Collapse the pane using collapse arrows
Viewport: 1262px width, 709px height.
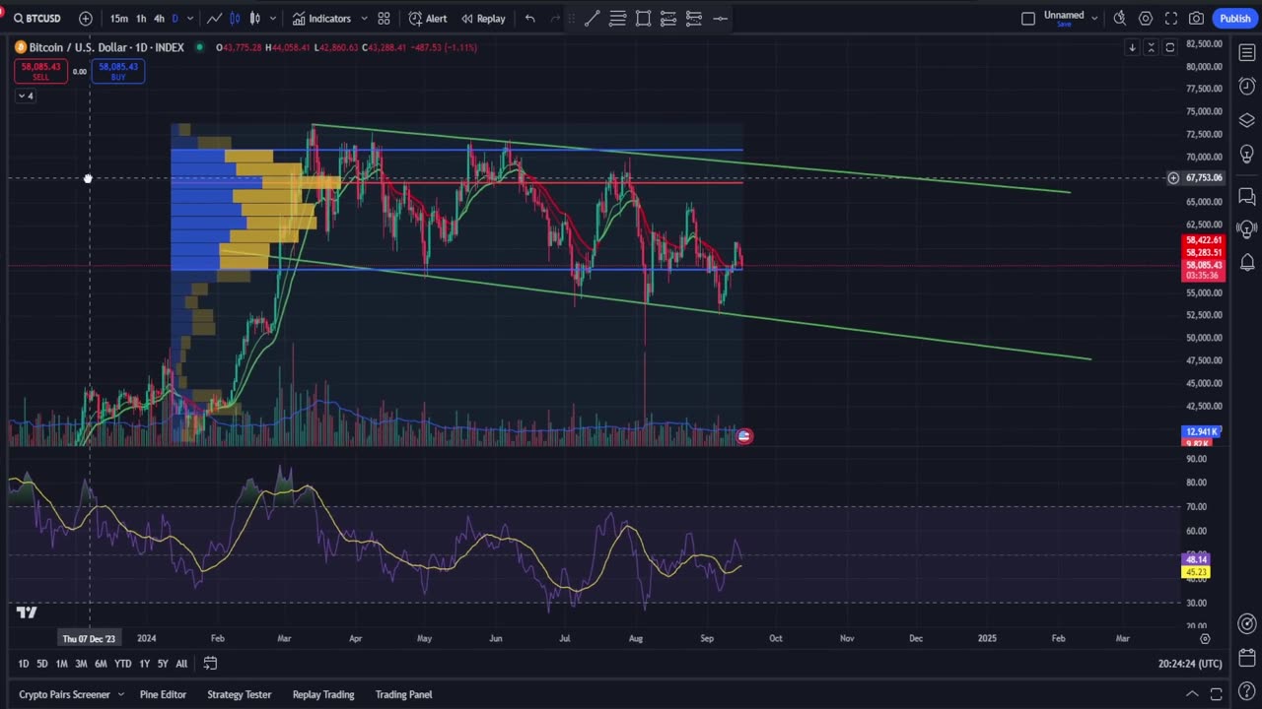click(1151, 47)
